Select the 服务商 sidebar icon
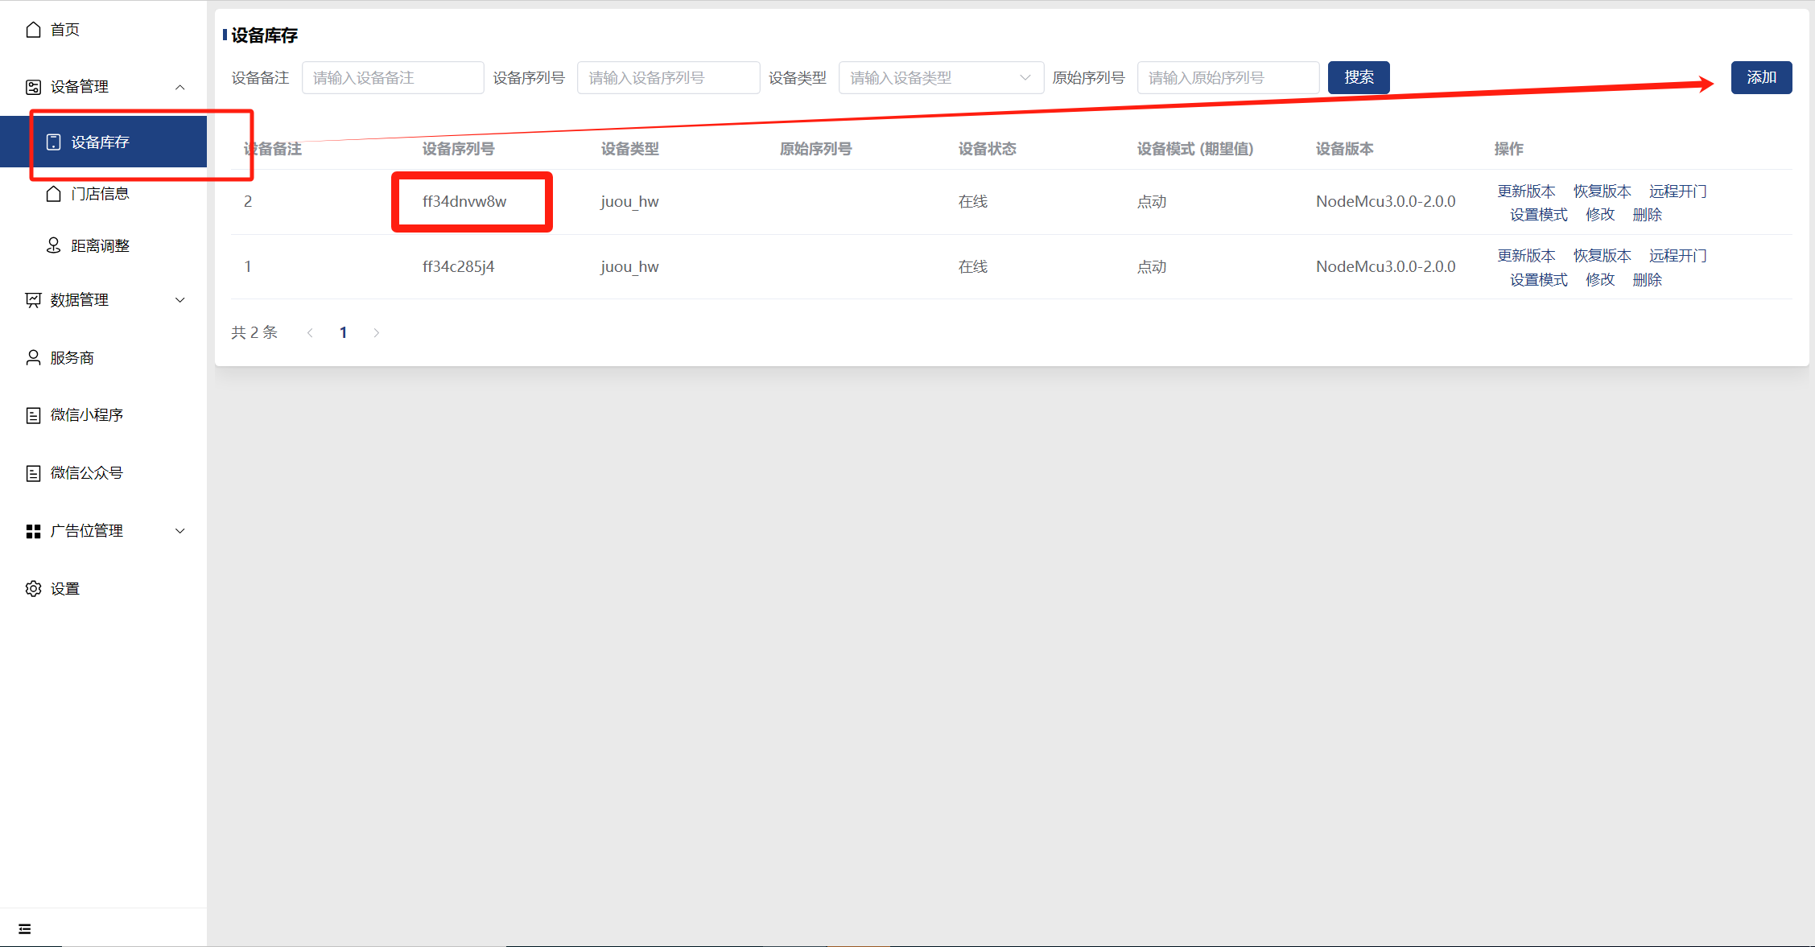This screenshot has height=947, width=1815. (x=33, y=357)
